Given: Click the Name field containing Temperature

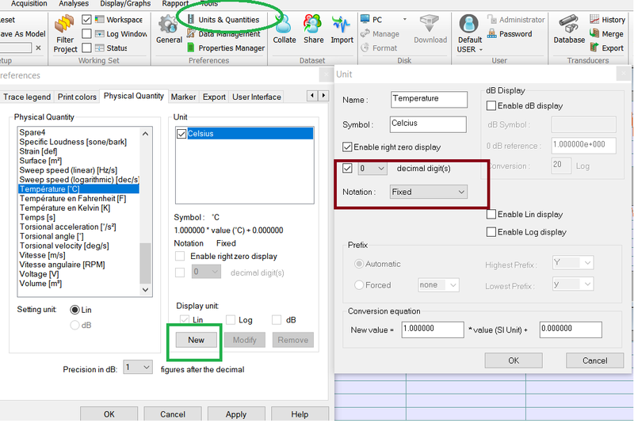Looking at the screenshot, I should tap(429, 99).
